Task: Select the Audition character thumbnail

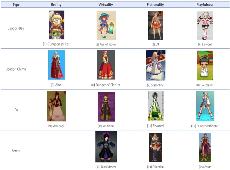Action: point(106,107)
